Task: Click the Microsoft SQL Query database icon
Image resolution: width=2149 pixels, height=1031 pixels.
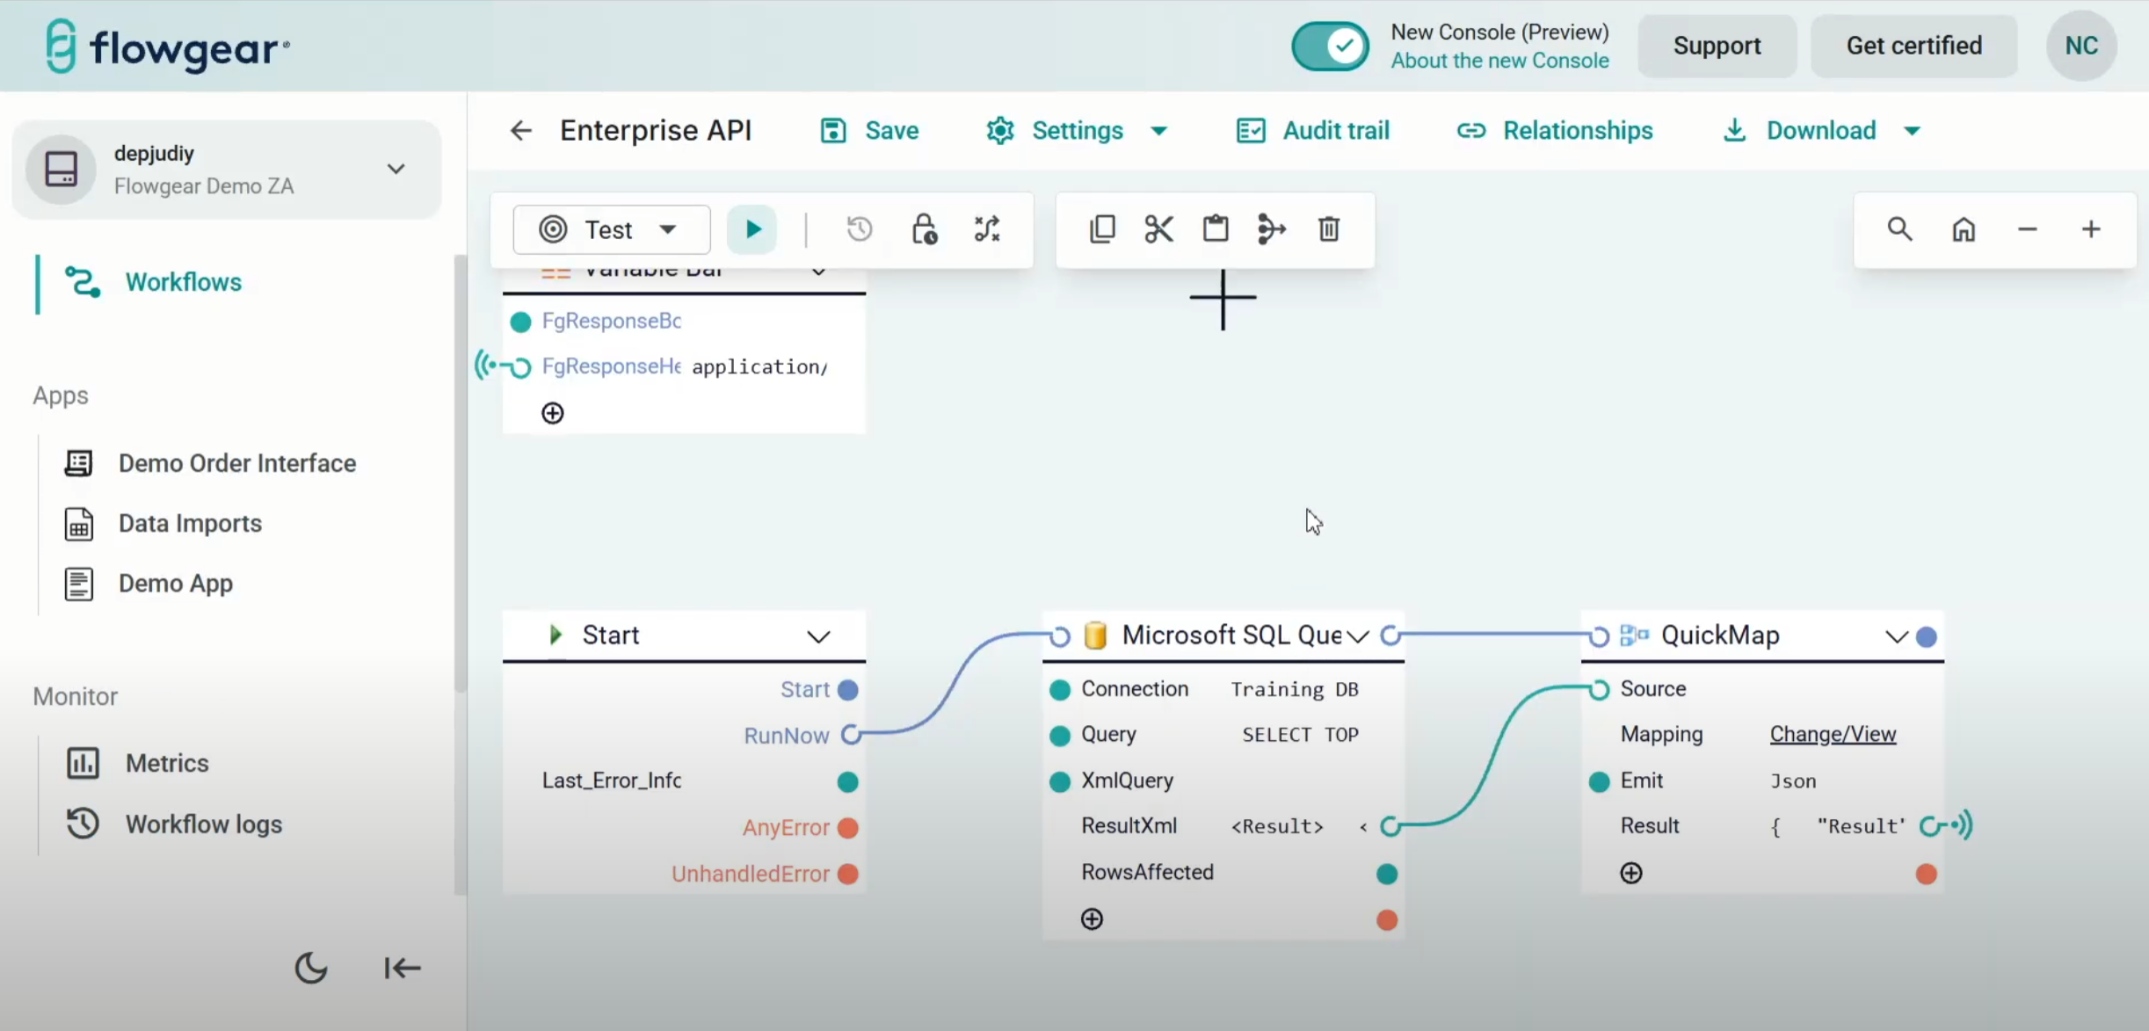Action: point(1095,635)
